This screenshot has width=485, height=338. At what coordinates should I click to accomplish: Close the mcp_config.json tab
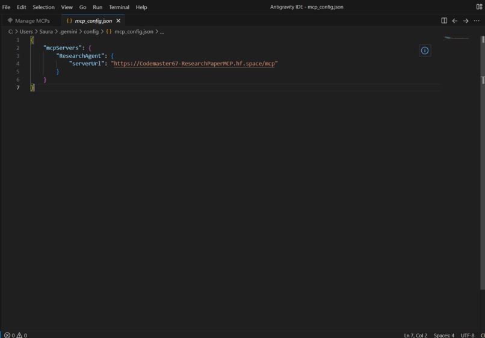118,20
